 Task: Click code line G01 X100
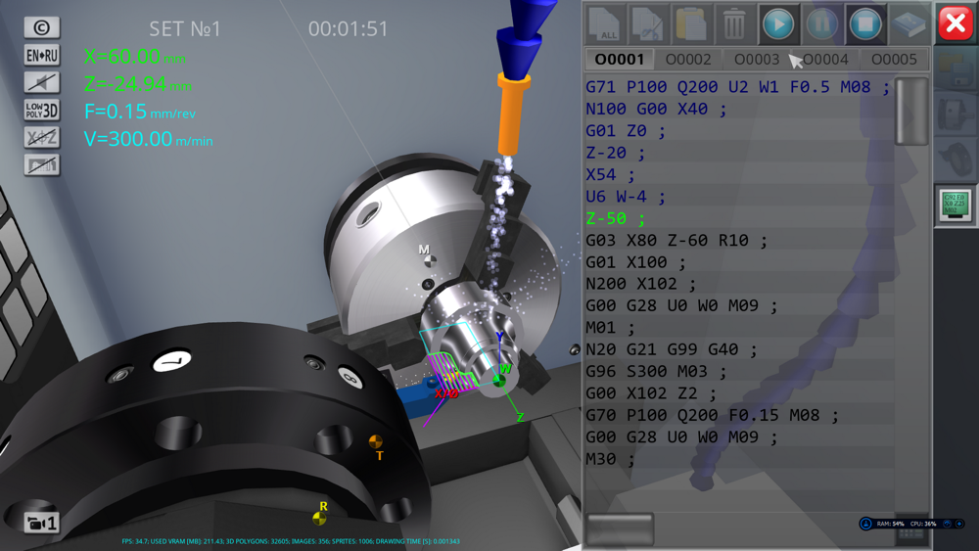[635, 262]
